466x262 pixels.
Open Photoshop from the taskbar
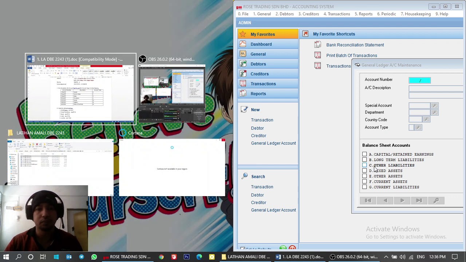coord(186,257)
